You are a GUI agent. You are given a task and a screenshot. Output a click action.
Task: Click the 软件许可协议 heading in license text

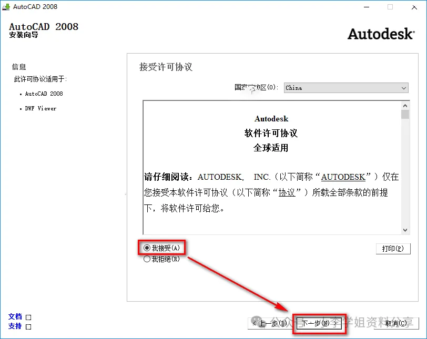click(x=271, y=133)
